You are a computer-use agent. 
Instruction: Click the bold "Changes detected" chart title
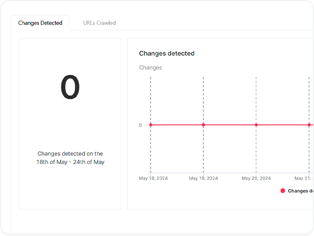166,54
